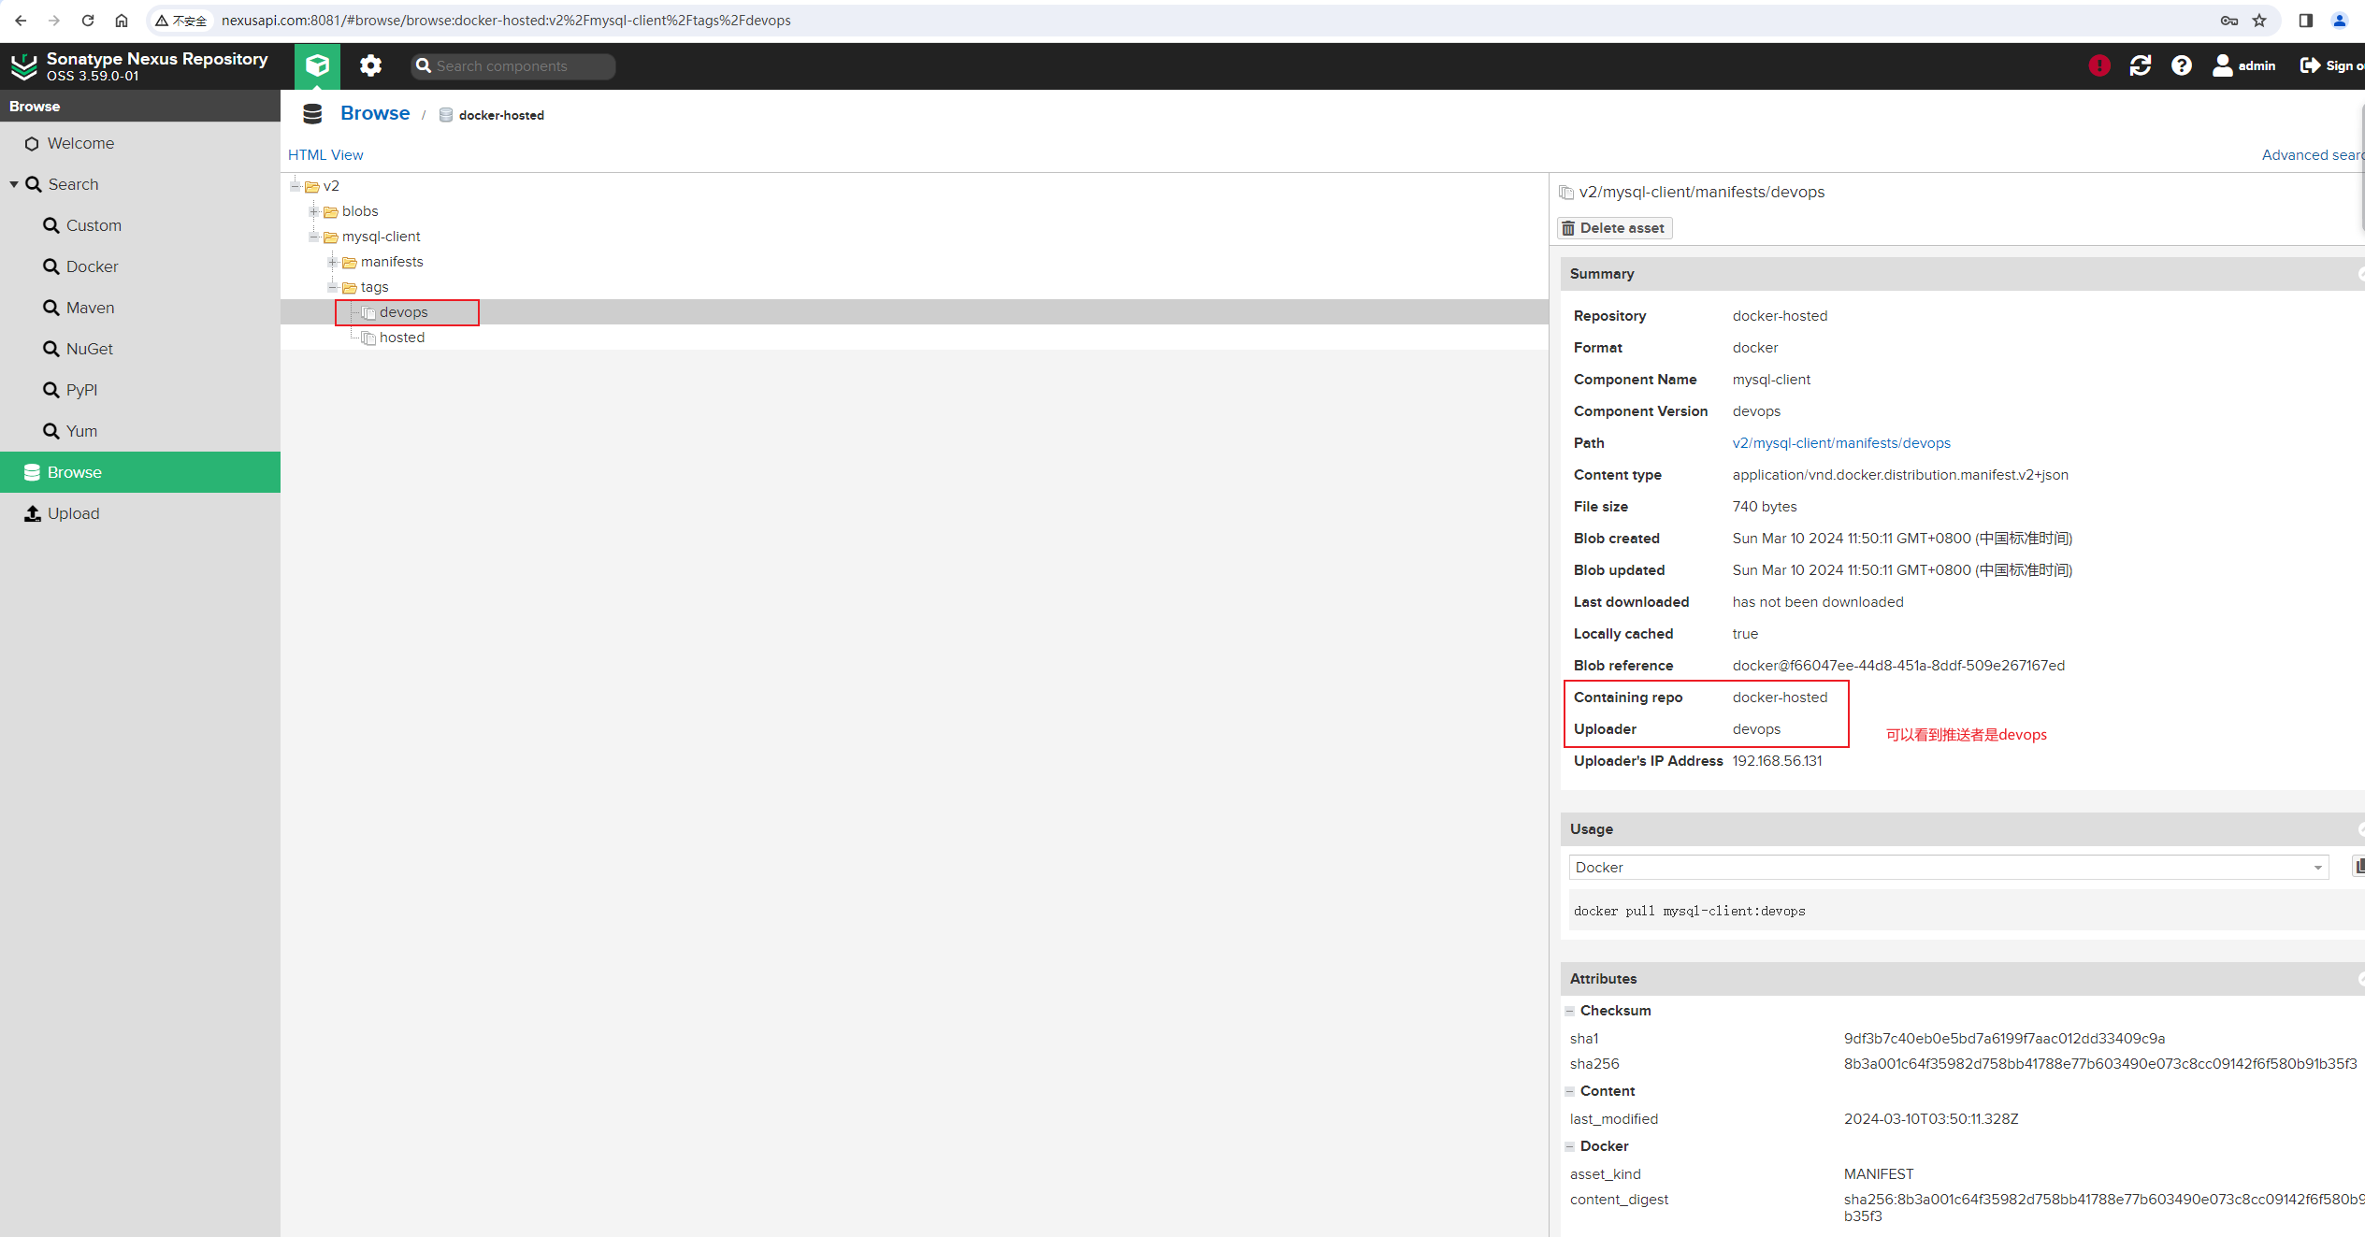
Task: Collapse the Checksum attributes group
Action: tap(1570, 1011)
